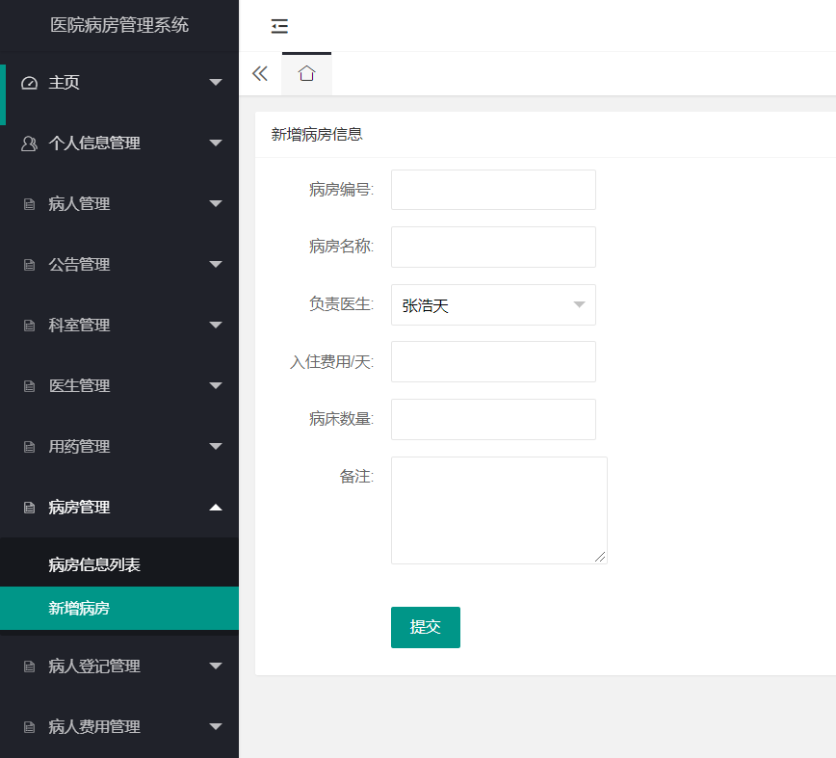Click the 新增病房信息 card heading
The height and width of the screenshot is (758, 836).
[x=317, y=134]
